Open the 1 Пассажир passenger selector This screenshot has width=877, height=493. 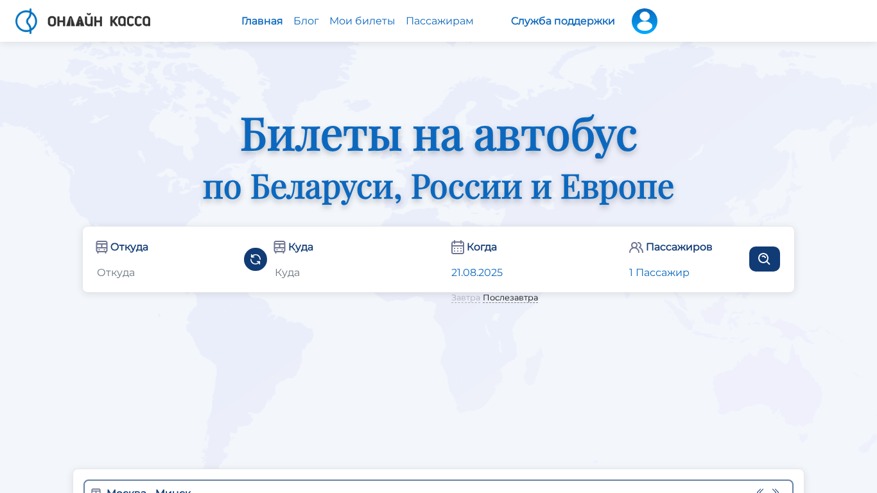[x=659, y=273]
